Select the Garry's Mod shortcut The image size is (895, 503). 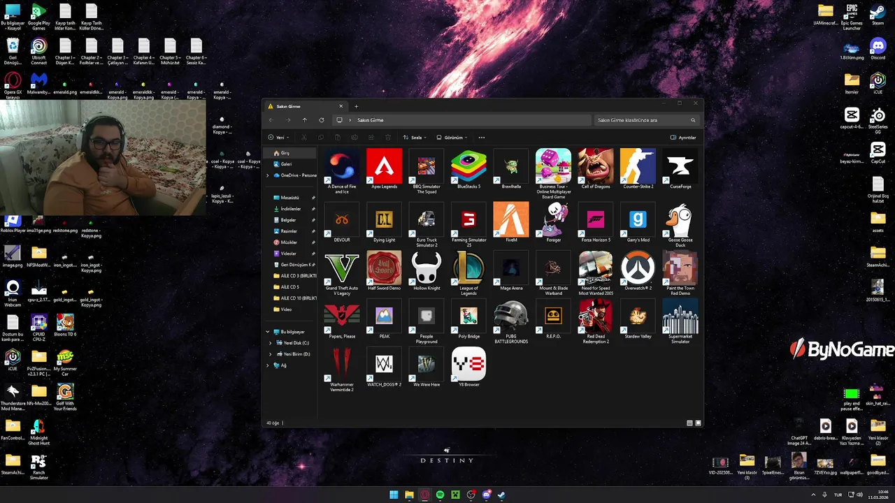(x=638, y=222)
